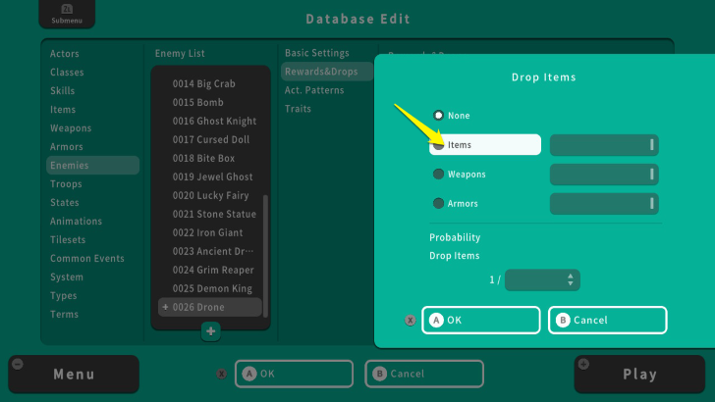
Task: Select States in the database menu
Action: tap(64, 203)
